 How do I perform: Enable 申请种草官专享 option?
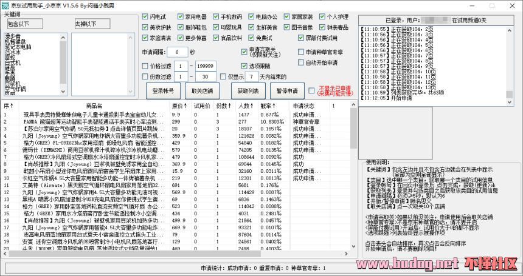click(x=301, y=52)
